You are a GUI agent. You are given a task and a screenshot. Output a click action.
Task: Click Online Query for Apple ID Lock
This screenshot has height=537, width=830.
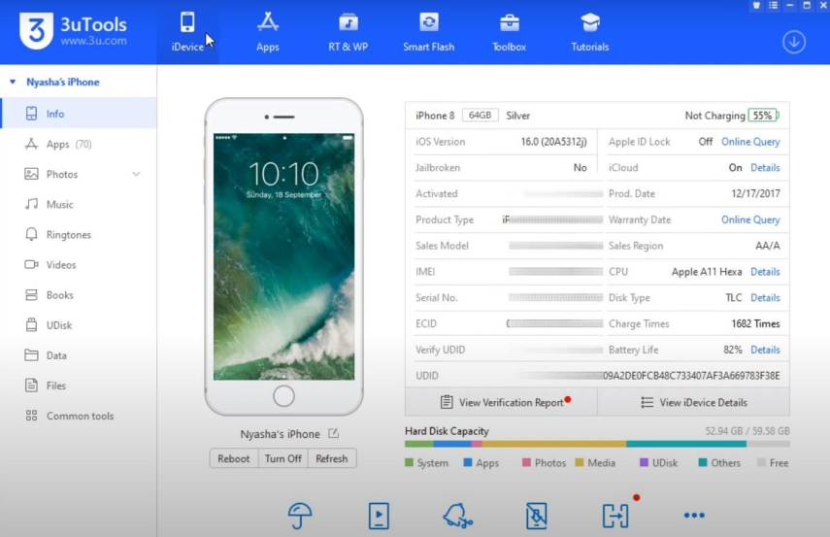click(x=750, y=142)
